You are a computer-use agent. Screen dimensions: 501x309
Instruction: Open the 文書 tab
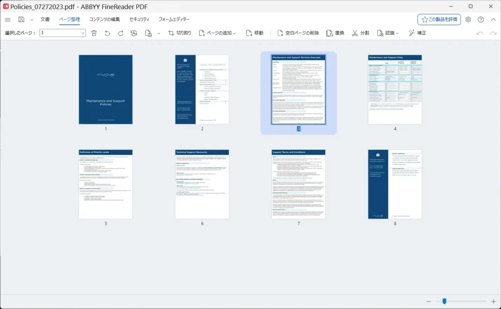click(x=45, y=20)
